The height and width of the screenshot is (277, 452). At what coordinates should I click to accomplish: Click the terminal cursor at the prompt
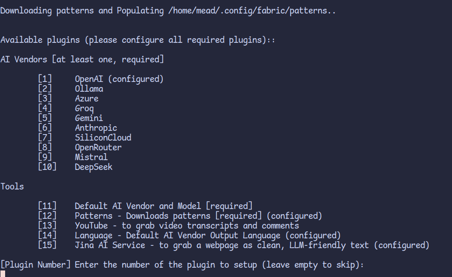coord(3,274)
